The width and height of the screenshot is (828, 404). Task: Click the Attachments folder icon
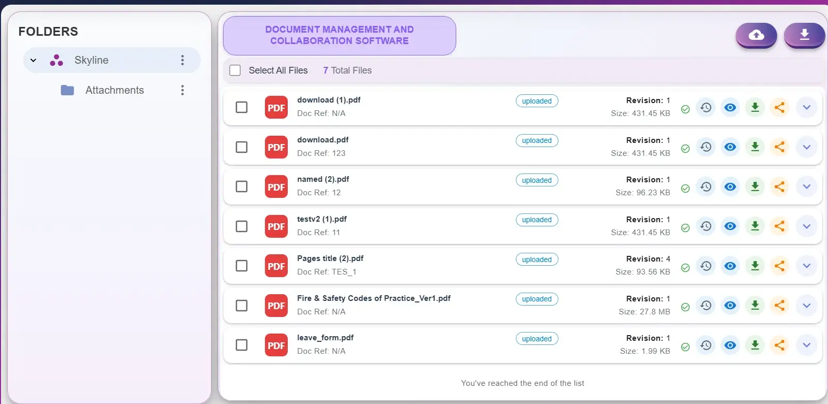click(x=67, y=90)
